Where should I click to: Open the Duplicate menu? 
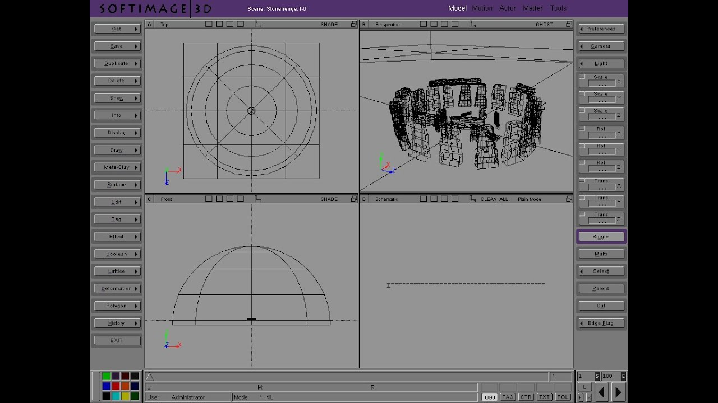(x=117, y=63)
